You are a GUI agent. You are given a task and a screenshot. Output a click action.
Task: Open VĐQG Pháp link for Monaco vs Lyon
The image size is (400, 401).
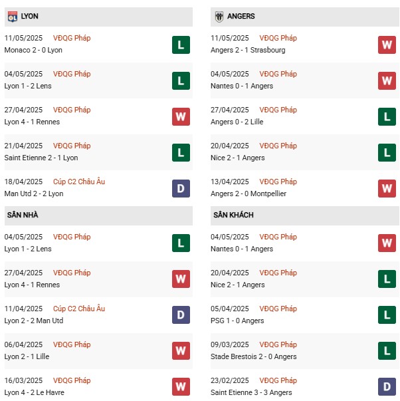[72, 38]
